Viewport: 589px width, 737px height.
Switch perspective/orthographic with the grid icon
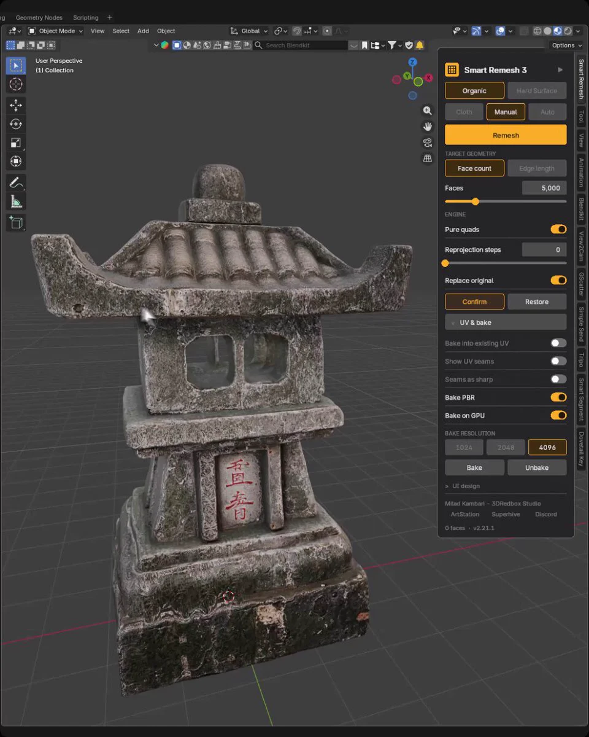click(x=428, y=158)
